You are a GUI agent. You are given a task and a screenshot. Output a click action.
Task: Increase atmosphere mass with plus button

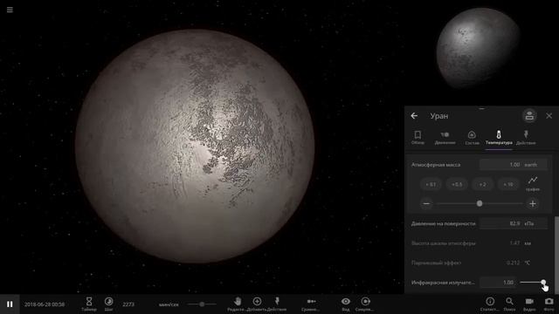pyautogui.click(x=533, y=203)
